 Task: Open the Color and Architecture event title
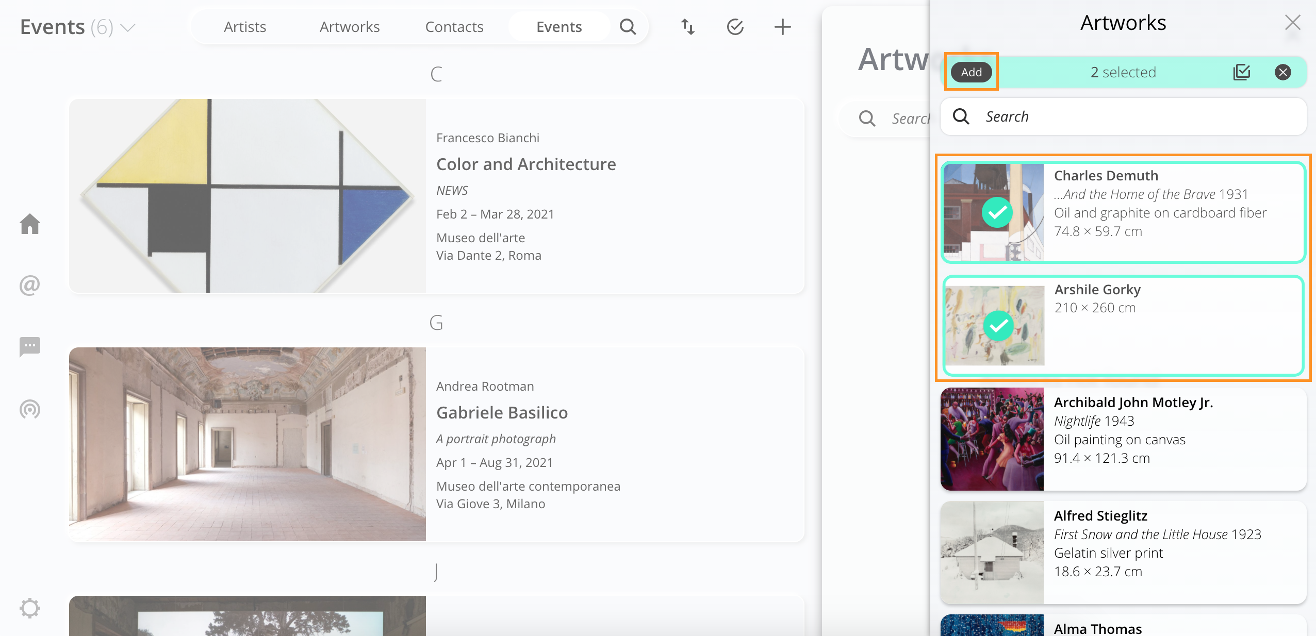point(526,164)
